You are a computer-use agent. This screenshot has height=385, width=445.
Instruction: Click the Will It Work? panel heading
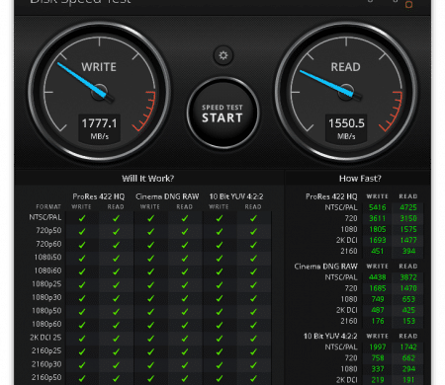point(147,179)
